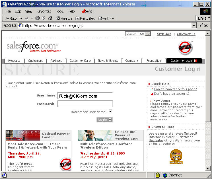212x179 pixels.
Task: Click the page scrollbar down arrow
Action: pyautogui.click(x=208, y=168)
